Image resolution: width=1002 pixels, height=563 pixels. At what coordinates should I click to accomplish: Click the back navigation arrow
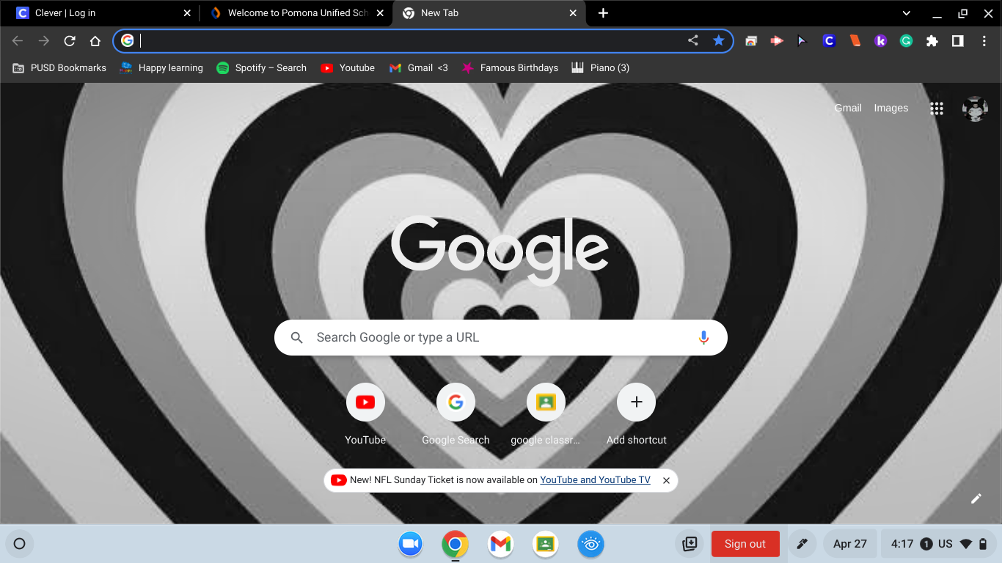[x=18, y=41]
